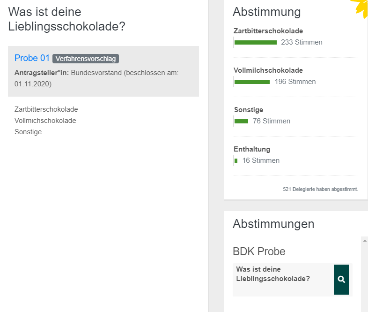Click the Abstimmungen section heading
The image size is (368, 312).
click(273, 224)
